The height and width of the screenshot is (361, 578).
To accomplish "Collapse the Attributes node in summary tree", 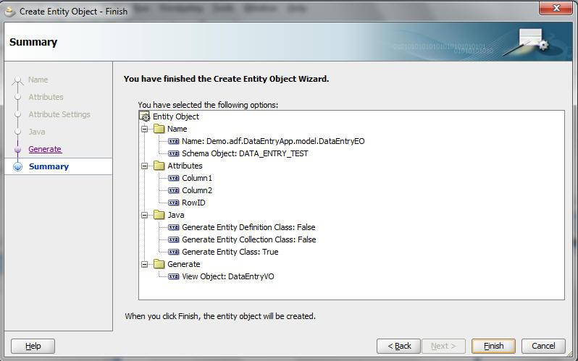I will point(145,166).
